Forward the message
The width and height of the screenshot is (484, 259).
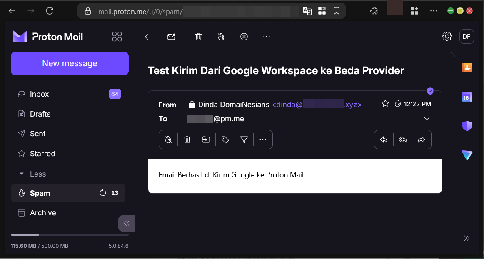pos(422,140)
